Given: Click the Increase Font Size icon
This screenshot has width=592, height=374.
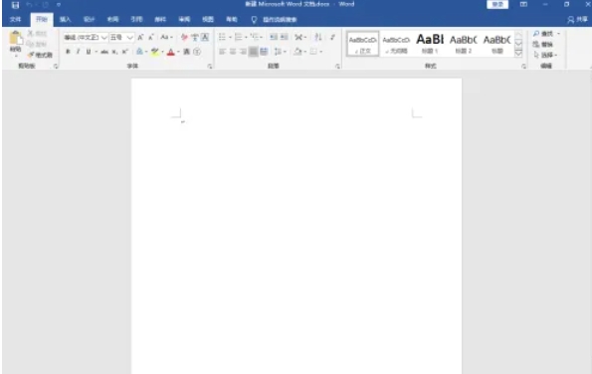Looking at the screenshot, I should (140, 37).
